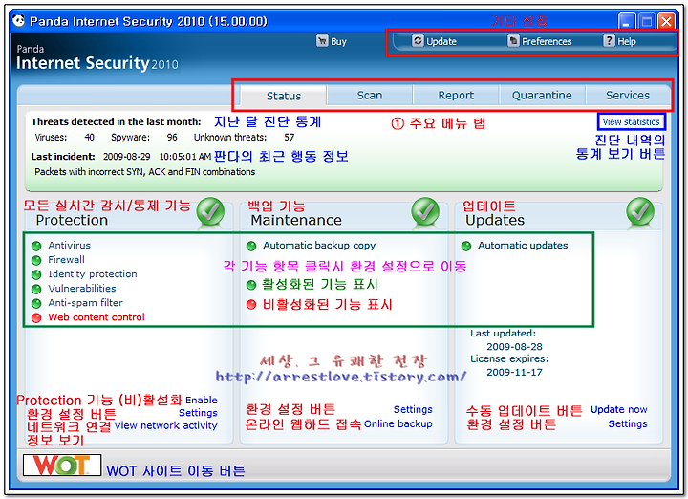This screenshot has height=499, width=688.
Task: Open the Services tab
Action: pos(628,95)
